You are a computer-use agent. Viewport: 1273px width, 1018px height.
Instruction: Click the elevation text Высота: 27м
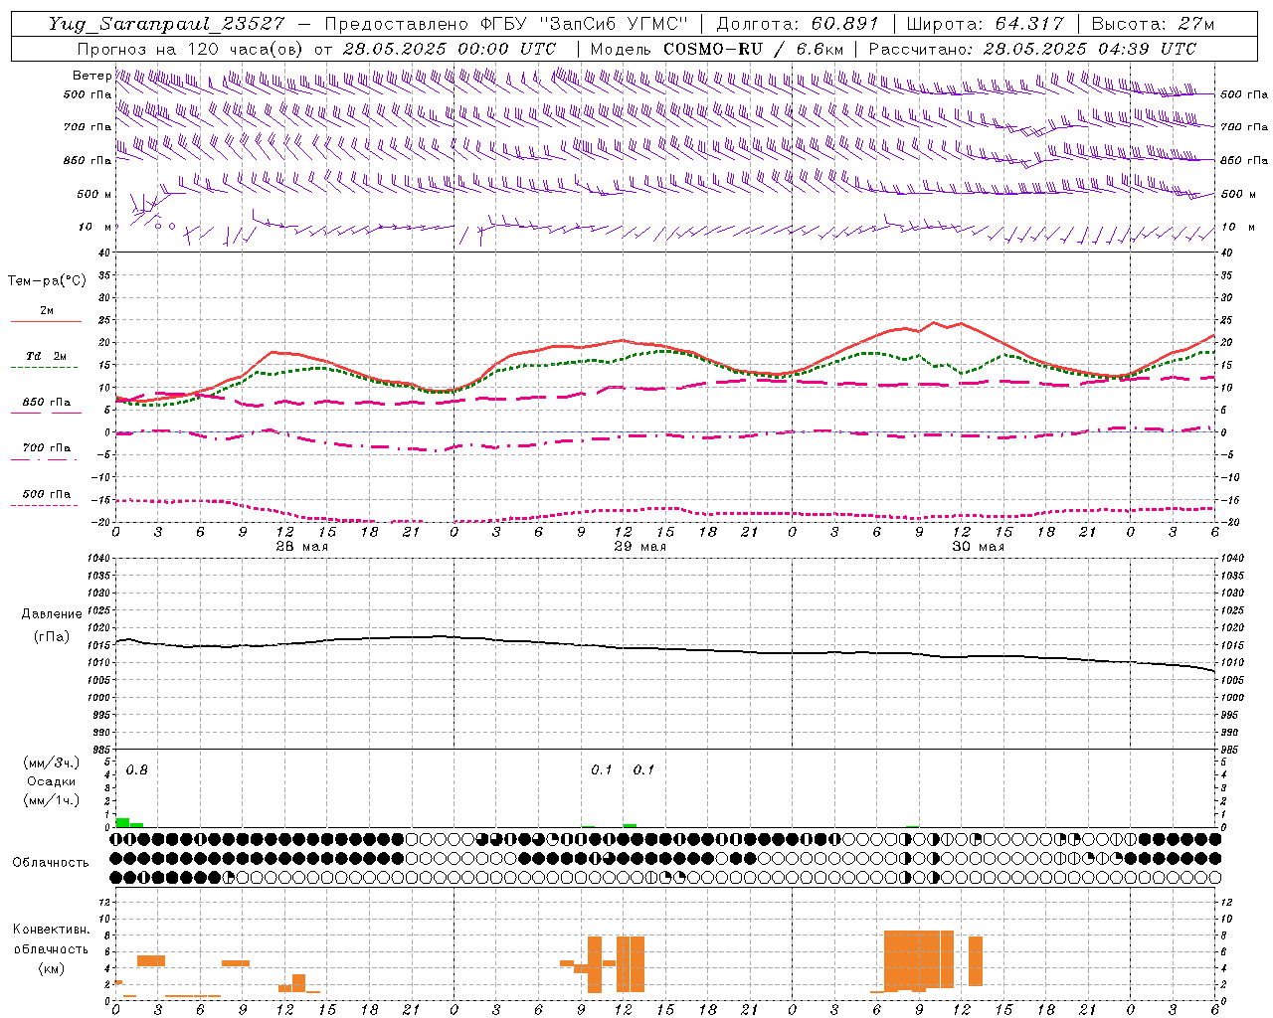1153,24
